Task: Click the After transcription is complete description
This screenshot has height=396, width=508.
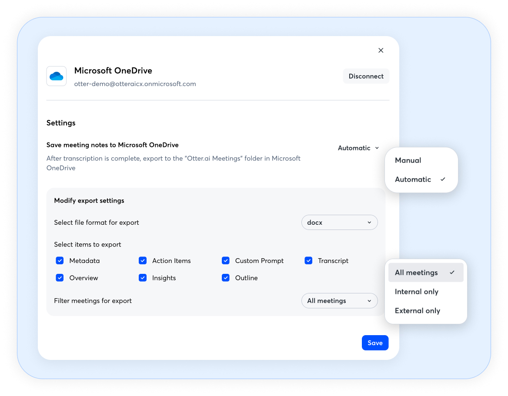Action: click(174, 163)
